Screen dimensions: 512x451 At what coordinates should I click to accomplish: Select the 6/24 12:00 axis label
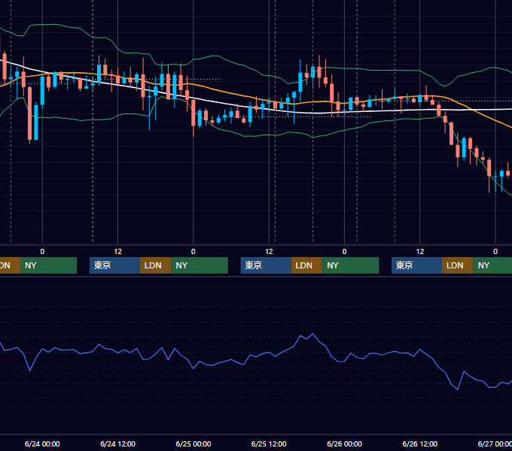[118, 443]
